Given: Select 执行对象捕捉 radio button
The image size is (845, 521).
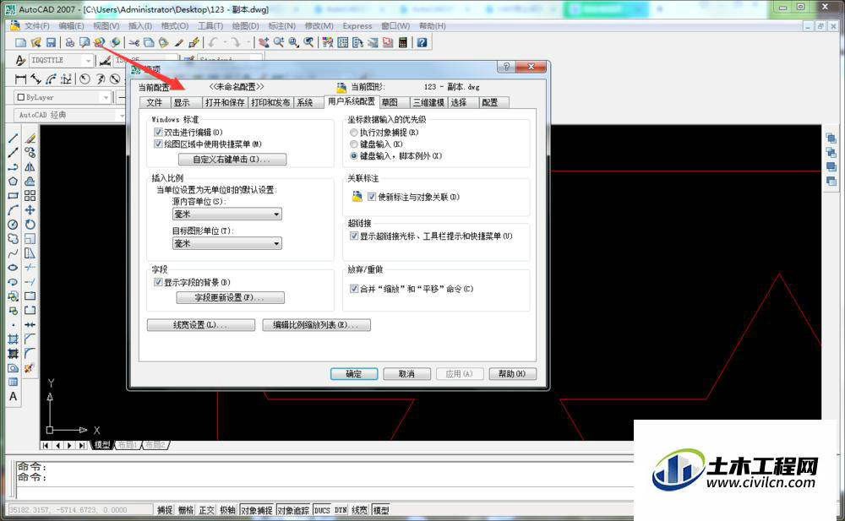Looking at the screenshot, I should pos(354,132).
